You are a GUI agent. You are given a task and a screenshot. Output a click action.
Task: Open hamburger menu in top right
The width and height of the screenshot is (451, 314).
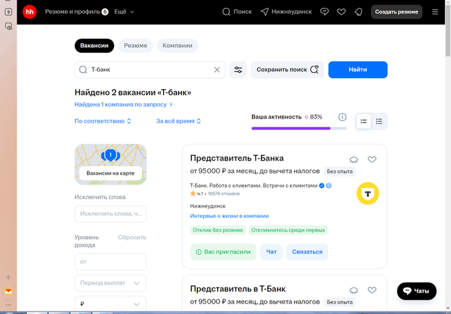[x=435, y=12]
